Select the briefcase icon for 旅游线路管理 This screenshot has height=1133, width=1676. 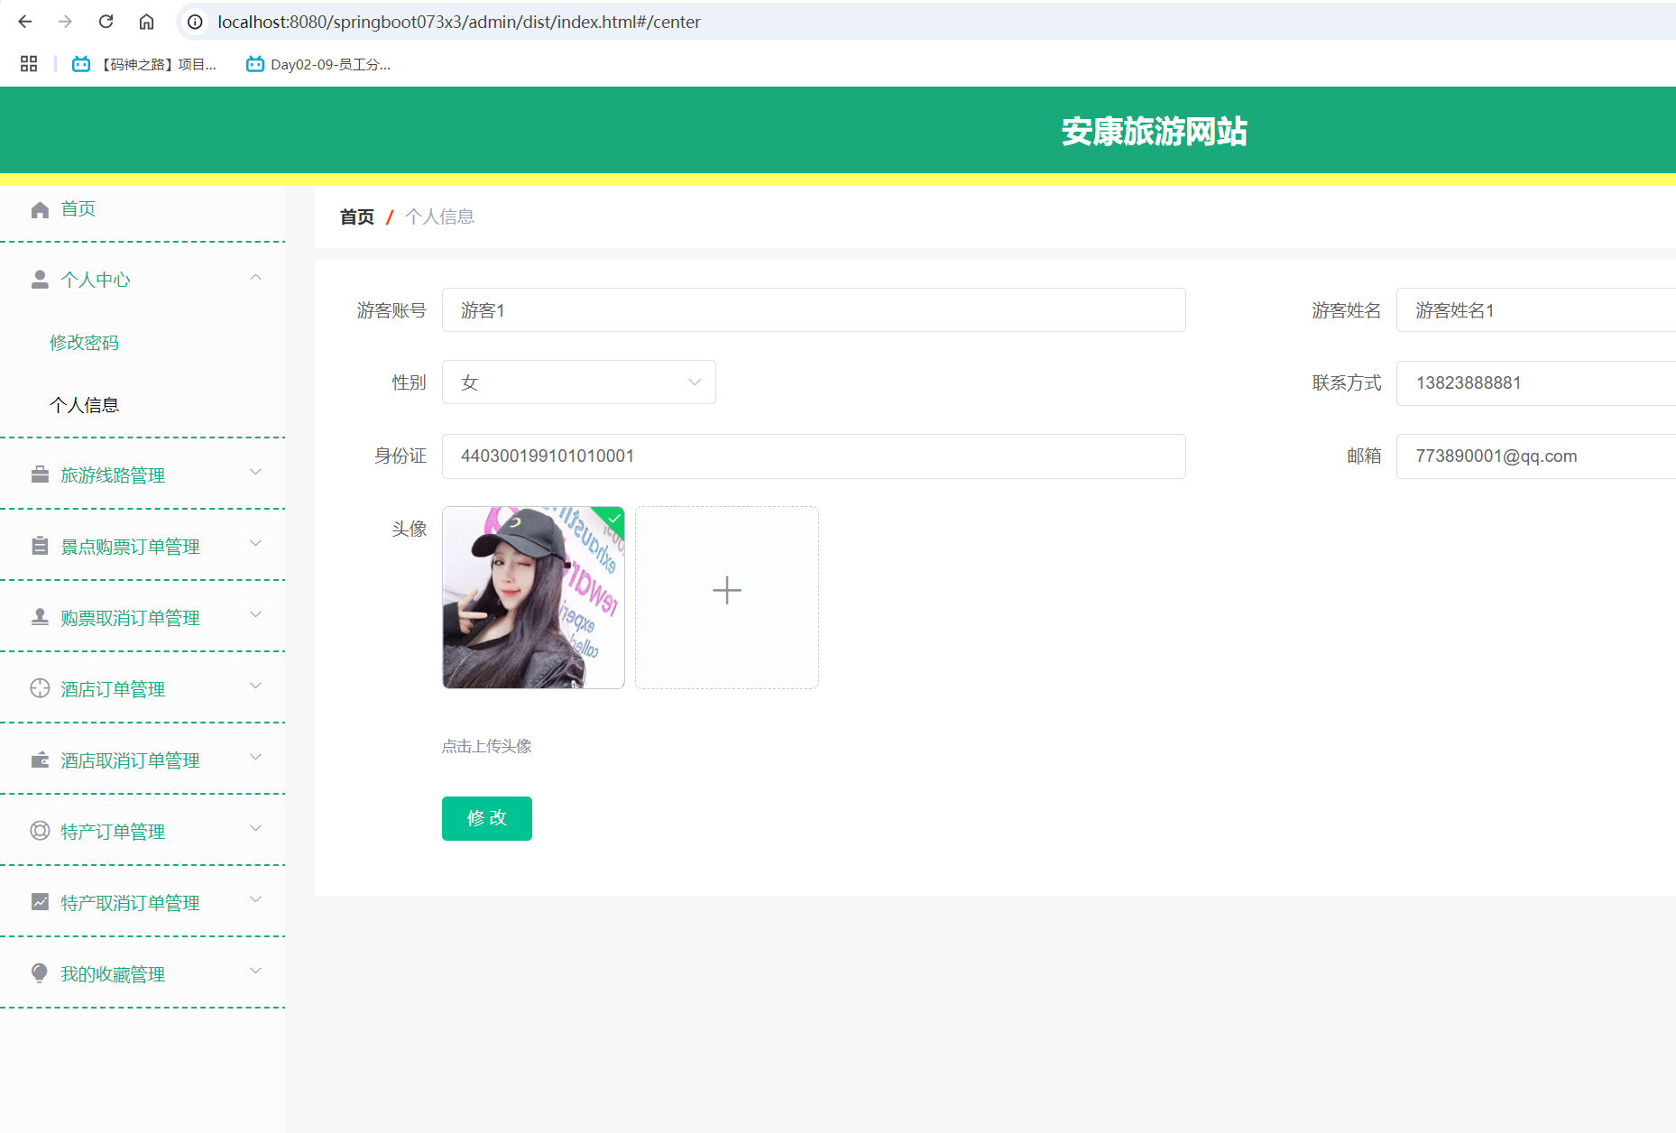tap(40, 474)
